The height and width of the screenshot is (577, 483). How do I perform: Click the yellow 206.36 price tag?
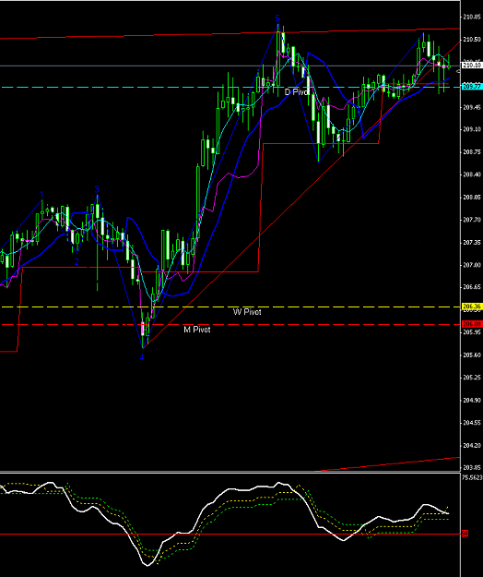pos(472,307)
